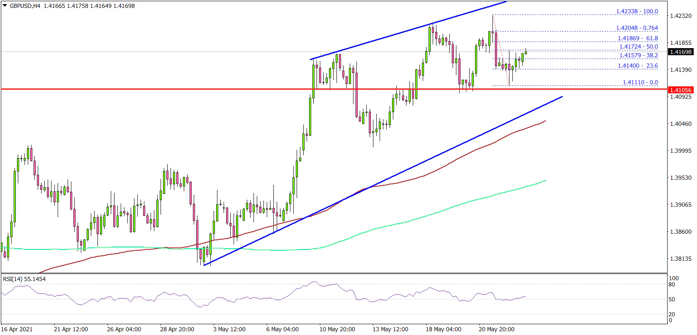
Task: Choose the 1.41400 - 23.6 Fibonacci label
Action: point(638,66)
